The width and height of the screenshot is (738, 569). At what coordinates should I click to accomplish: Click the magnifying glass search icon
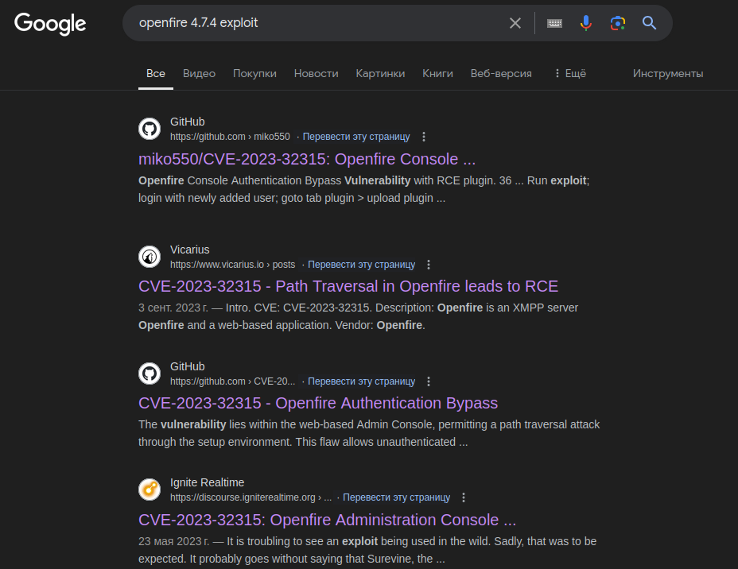(649, 22)
